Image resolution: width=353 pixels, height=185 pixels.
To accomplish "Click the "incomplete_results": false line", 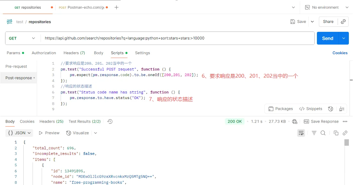I will tap(64, 153).
